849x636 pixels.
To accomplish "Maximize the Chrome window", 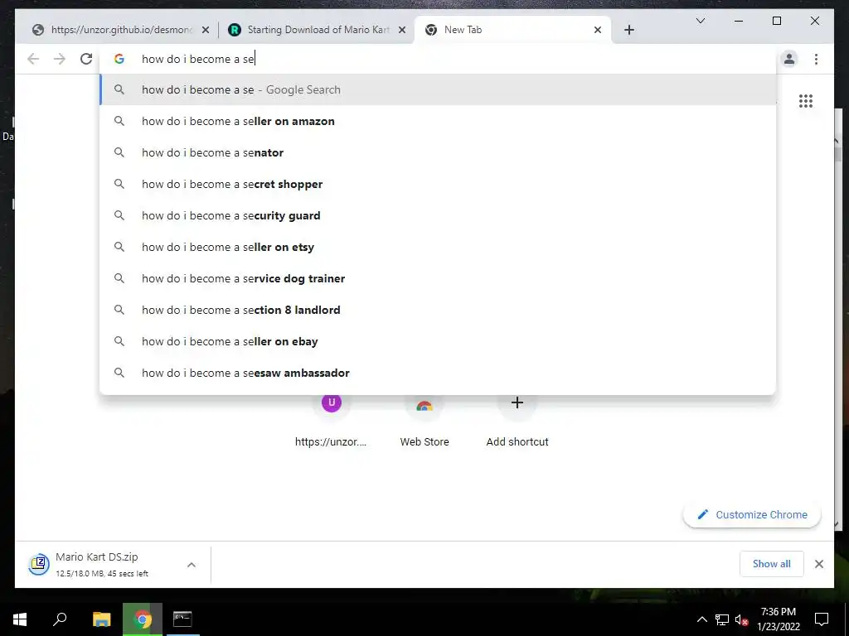I will point(776,21).
